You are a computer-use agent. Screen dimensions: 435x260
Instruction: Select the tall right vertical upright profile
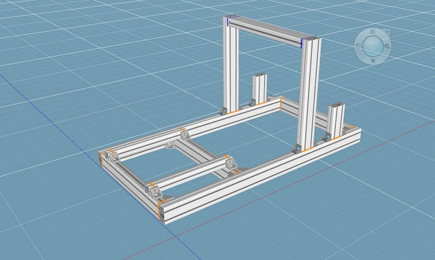(309, 94)
